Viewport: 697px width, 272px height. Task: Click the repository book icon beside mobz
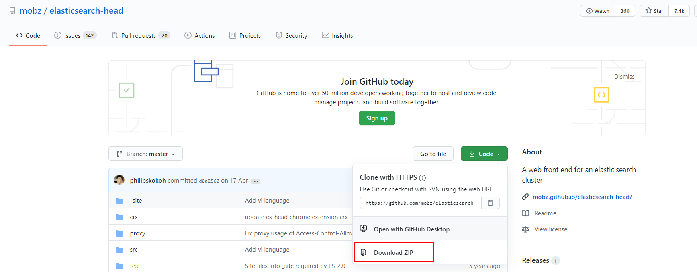12,11
